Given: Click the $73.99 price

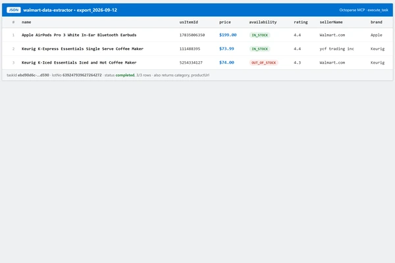Looking at the screenshot, I should [x=226, y=49].
